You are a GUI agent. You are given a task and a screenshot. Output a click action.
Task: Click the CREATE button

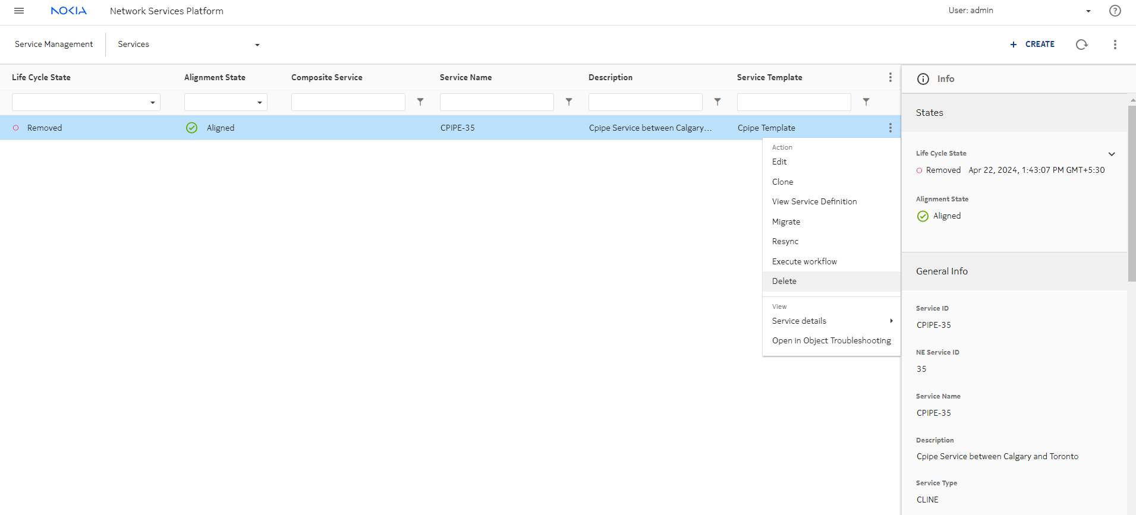point(1033,45)
